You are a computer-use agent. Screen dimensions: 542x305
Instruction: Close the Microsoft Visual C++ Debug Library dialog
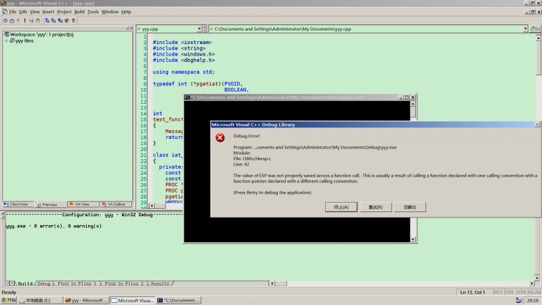click(537, 125)
